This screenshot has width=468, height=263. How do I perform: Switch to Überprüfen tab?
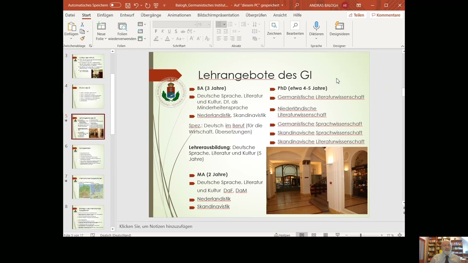pos(256,15)
